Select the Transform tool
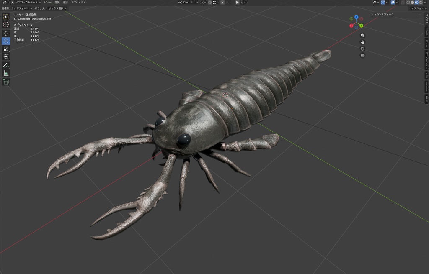Screen dimensions: 429x274 6,56
